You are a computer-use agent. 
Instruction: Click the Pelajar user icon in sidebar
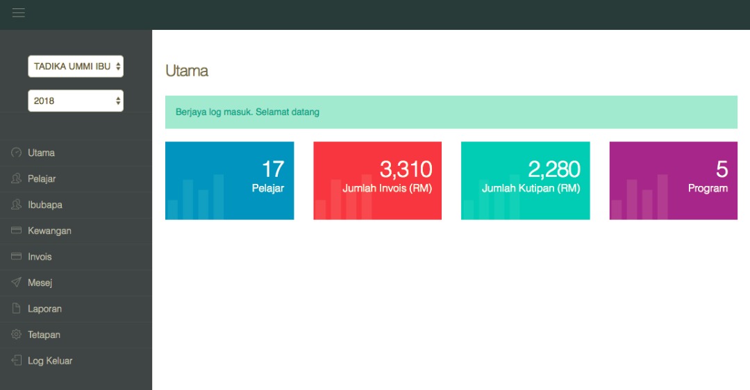[17, 179]
